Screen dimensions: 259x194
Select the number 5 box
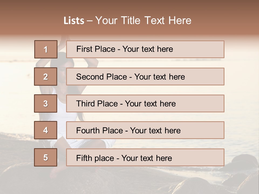tap(46, 157)
